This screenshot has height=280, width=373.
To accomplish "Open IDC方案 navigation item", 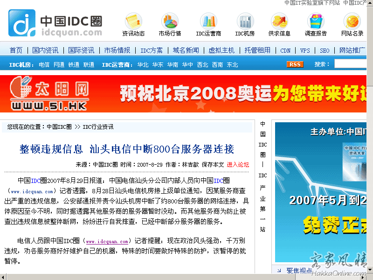I will 152,50.
